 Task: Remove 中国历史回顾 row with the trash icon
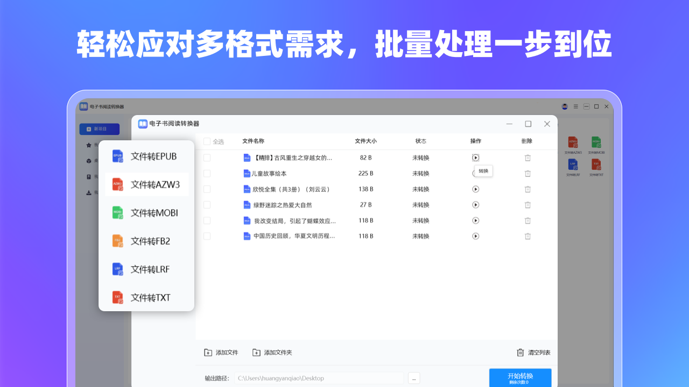click(528, 236)
